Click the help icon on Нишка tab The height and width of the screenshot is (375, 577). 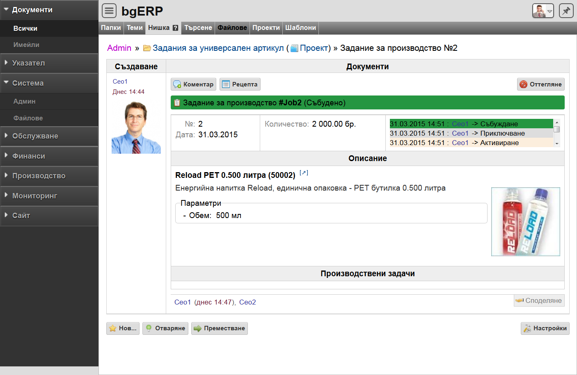(175, 28)
